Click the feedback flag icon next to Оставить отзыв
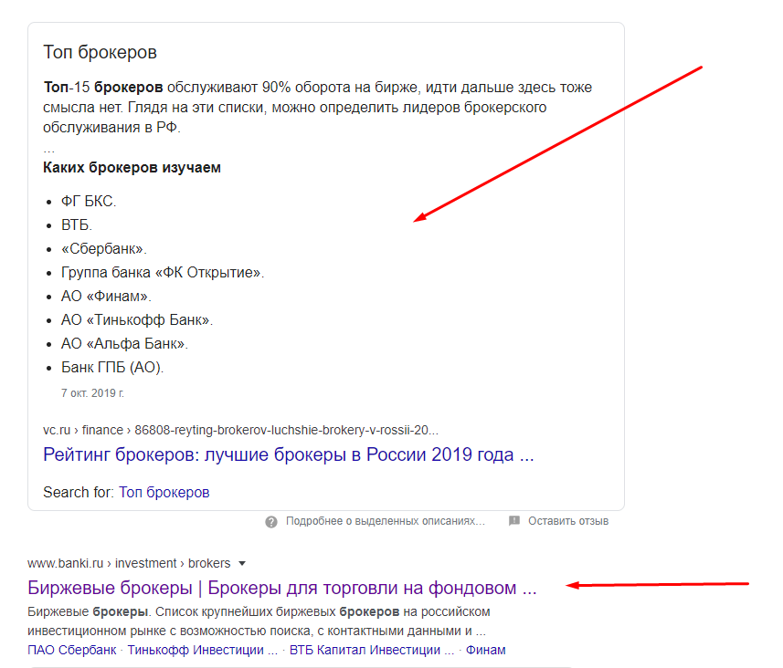 513,521
